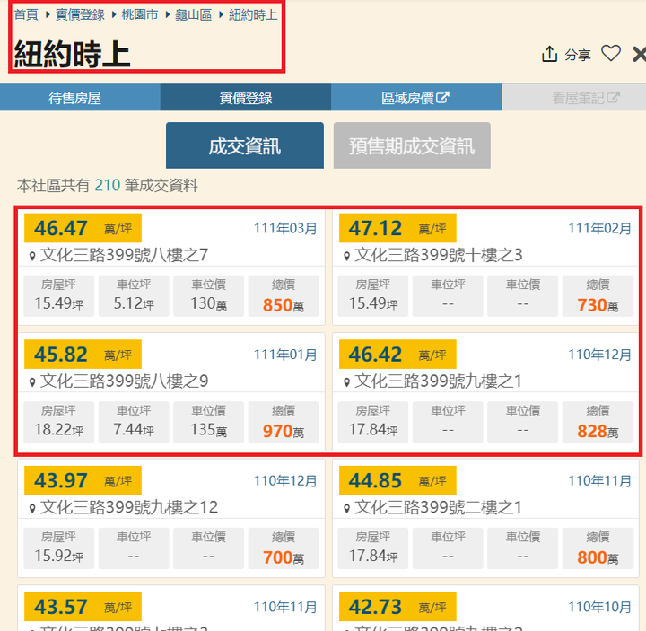
Task: Select the 43.57 萬/坪 price badge
Action: [x=83, y=606]
